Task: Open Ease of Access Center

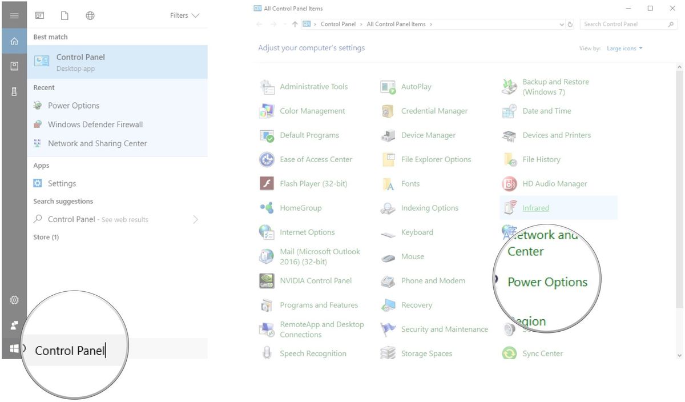Action: (316, 159)
